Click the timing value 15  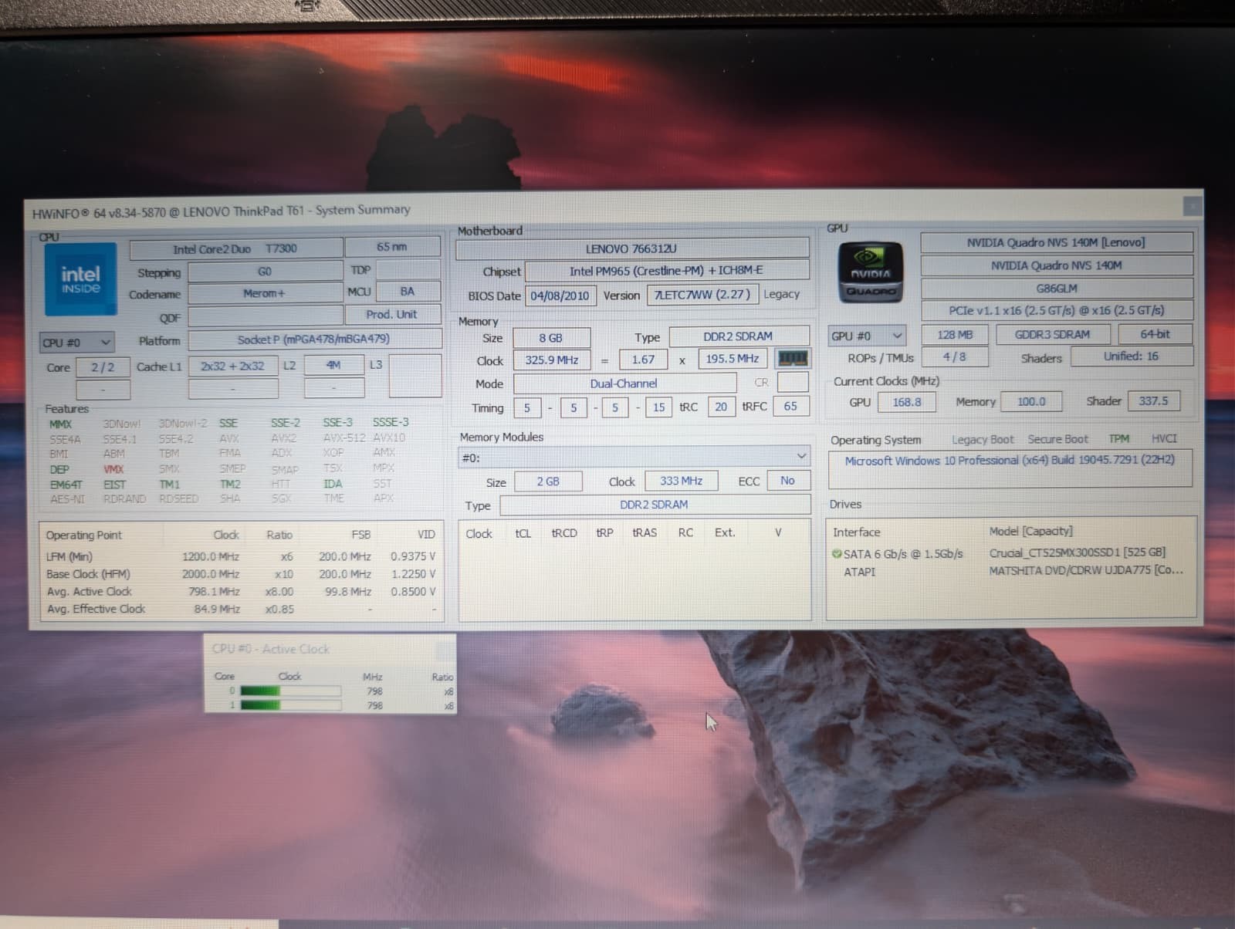[658, 407]
